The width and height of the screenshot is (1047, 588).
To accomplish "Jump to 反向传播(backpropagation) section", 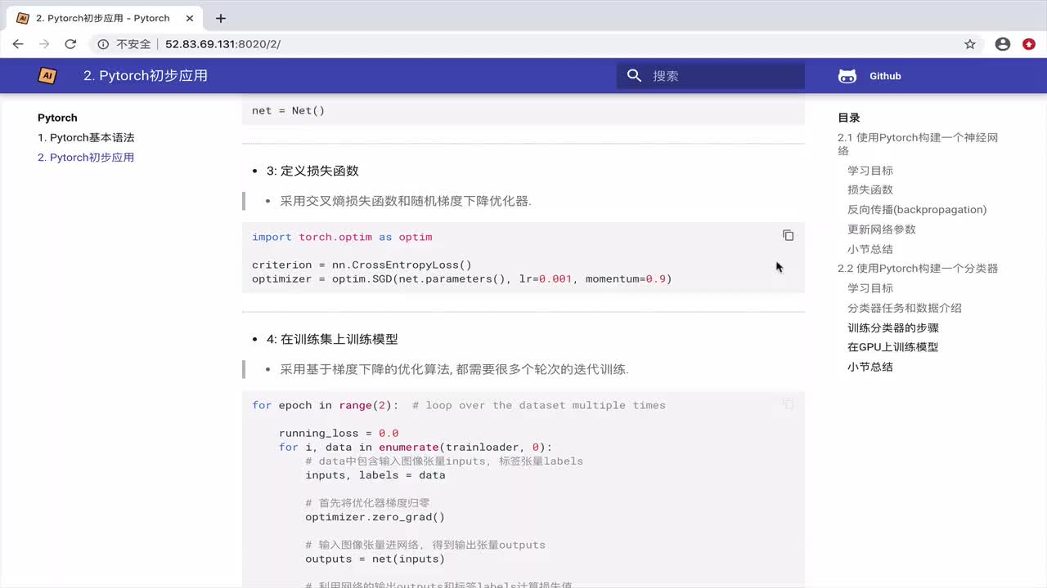I will (x=917, y=209).
